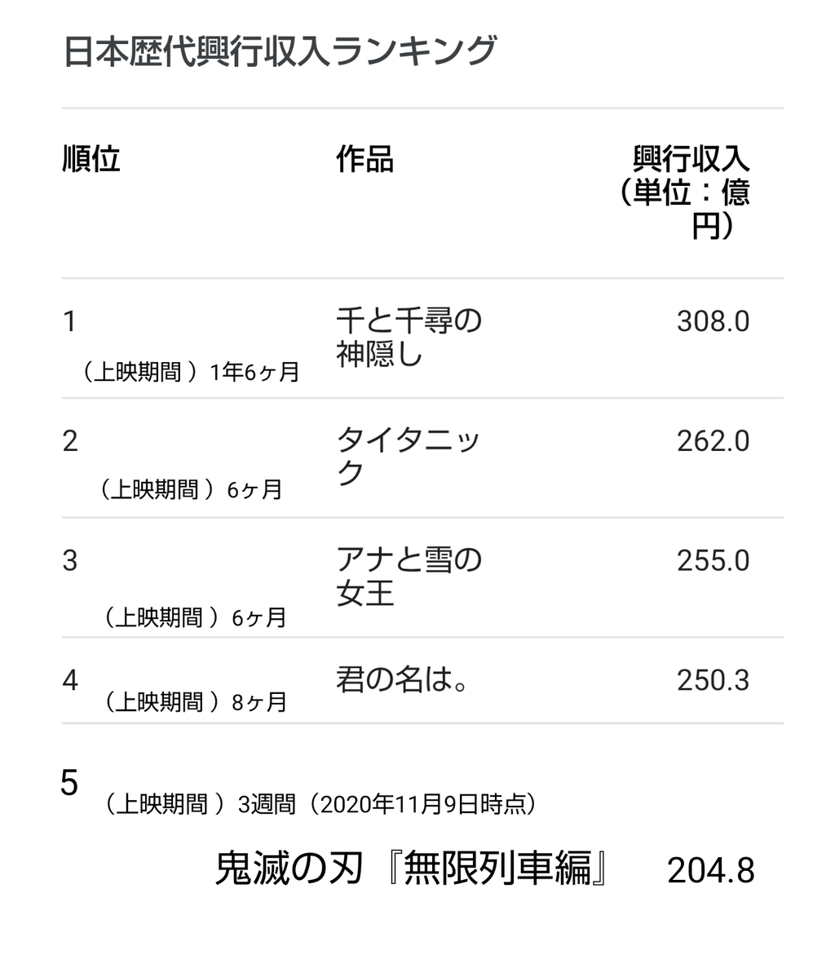Select the revenue value 204.8
Image resolution: width=835 pixels, height=968 pixels.
711,870
